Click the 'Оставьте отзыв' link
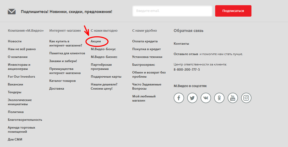This screenshot has height=147, width=288. (x=186, y=54)
